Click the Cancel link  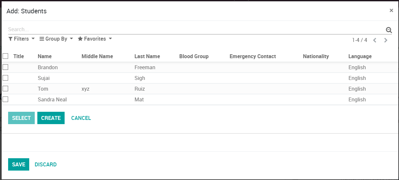coord(81,118)
